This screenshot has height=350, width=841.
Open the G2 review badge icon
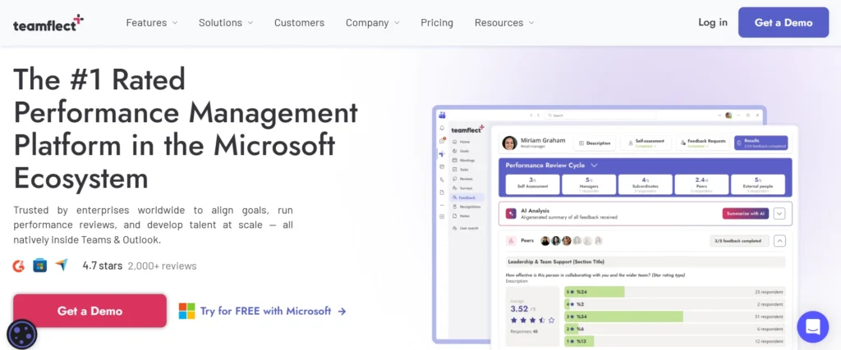click(x=19, y=266)
